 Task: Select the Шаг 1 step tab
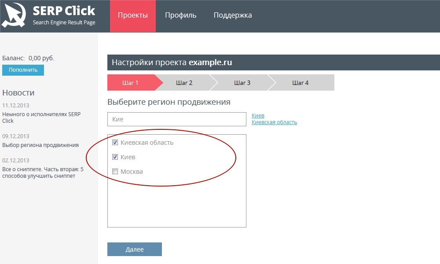(130, 83)
